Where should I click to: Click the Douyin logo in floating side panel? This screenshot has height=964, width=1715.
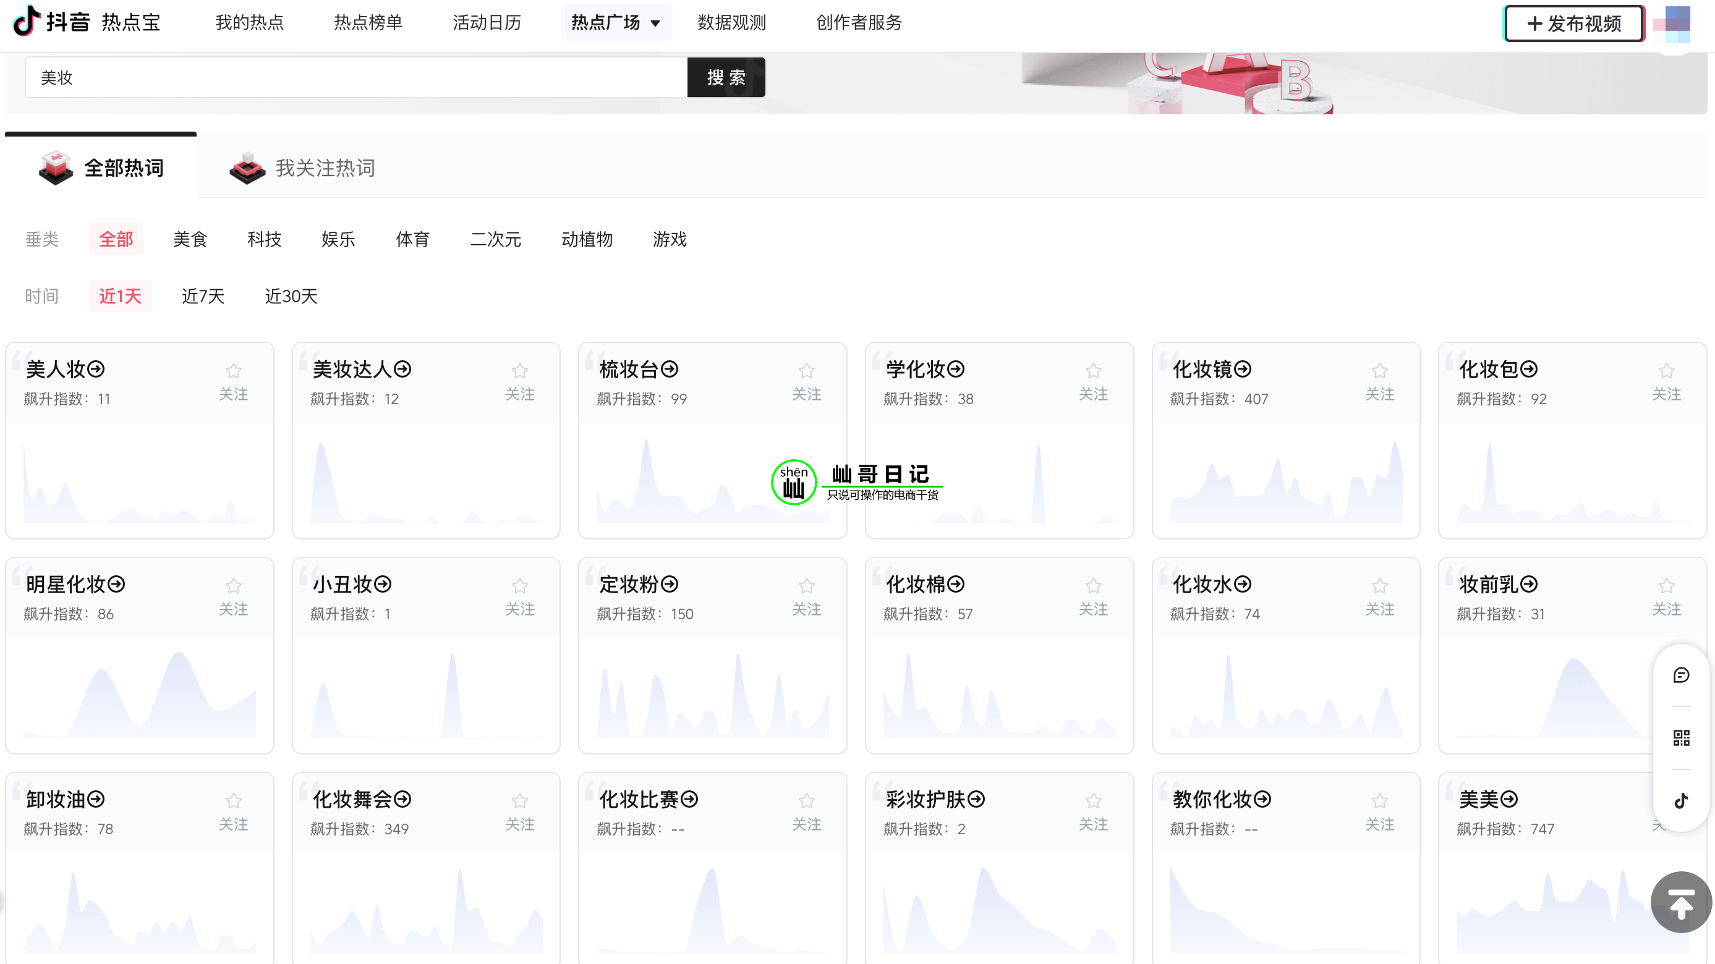[x=1680, y=800]
